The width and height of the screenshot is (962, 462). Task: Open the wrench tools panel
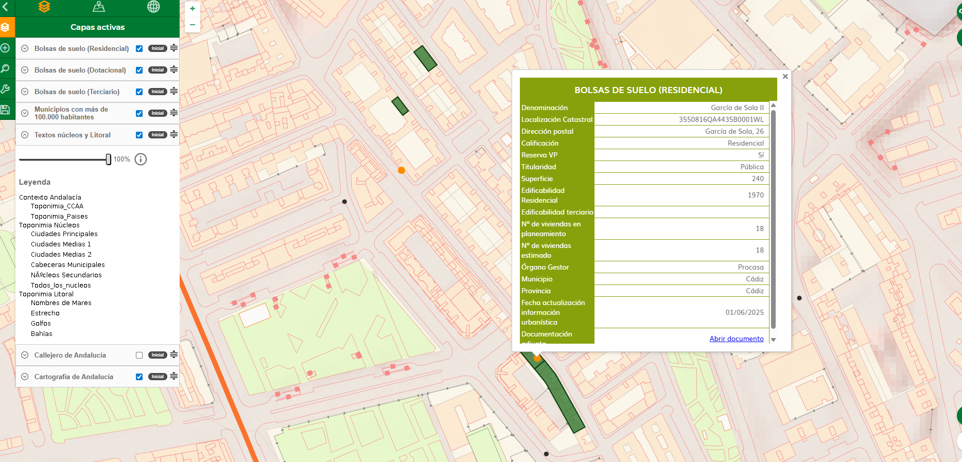coord(5,89)
